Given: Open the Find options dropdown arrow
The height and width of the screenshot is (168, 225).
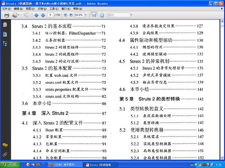Looking at the screenshot, I should tap(131, 15).
